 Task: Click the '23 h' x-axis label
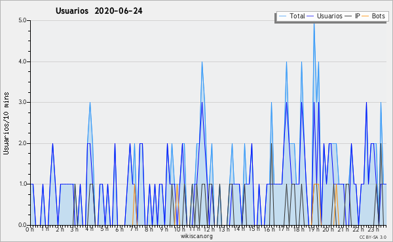pyautogui.click(x=374, y=230)
